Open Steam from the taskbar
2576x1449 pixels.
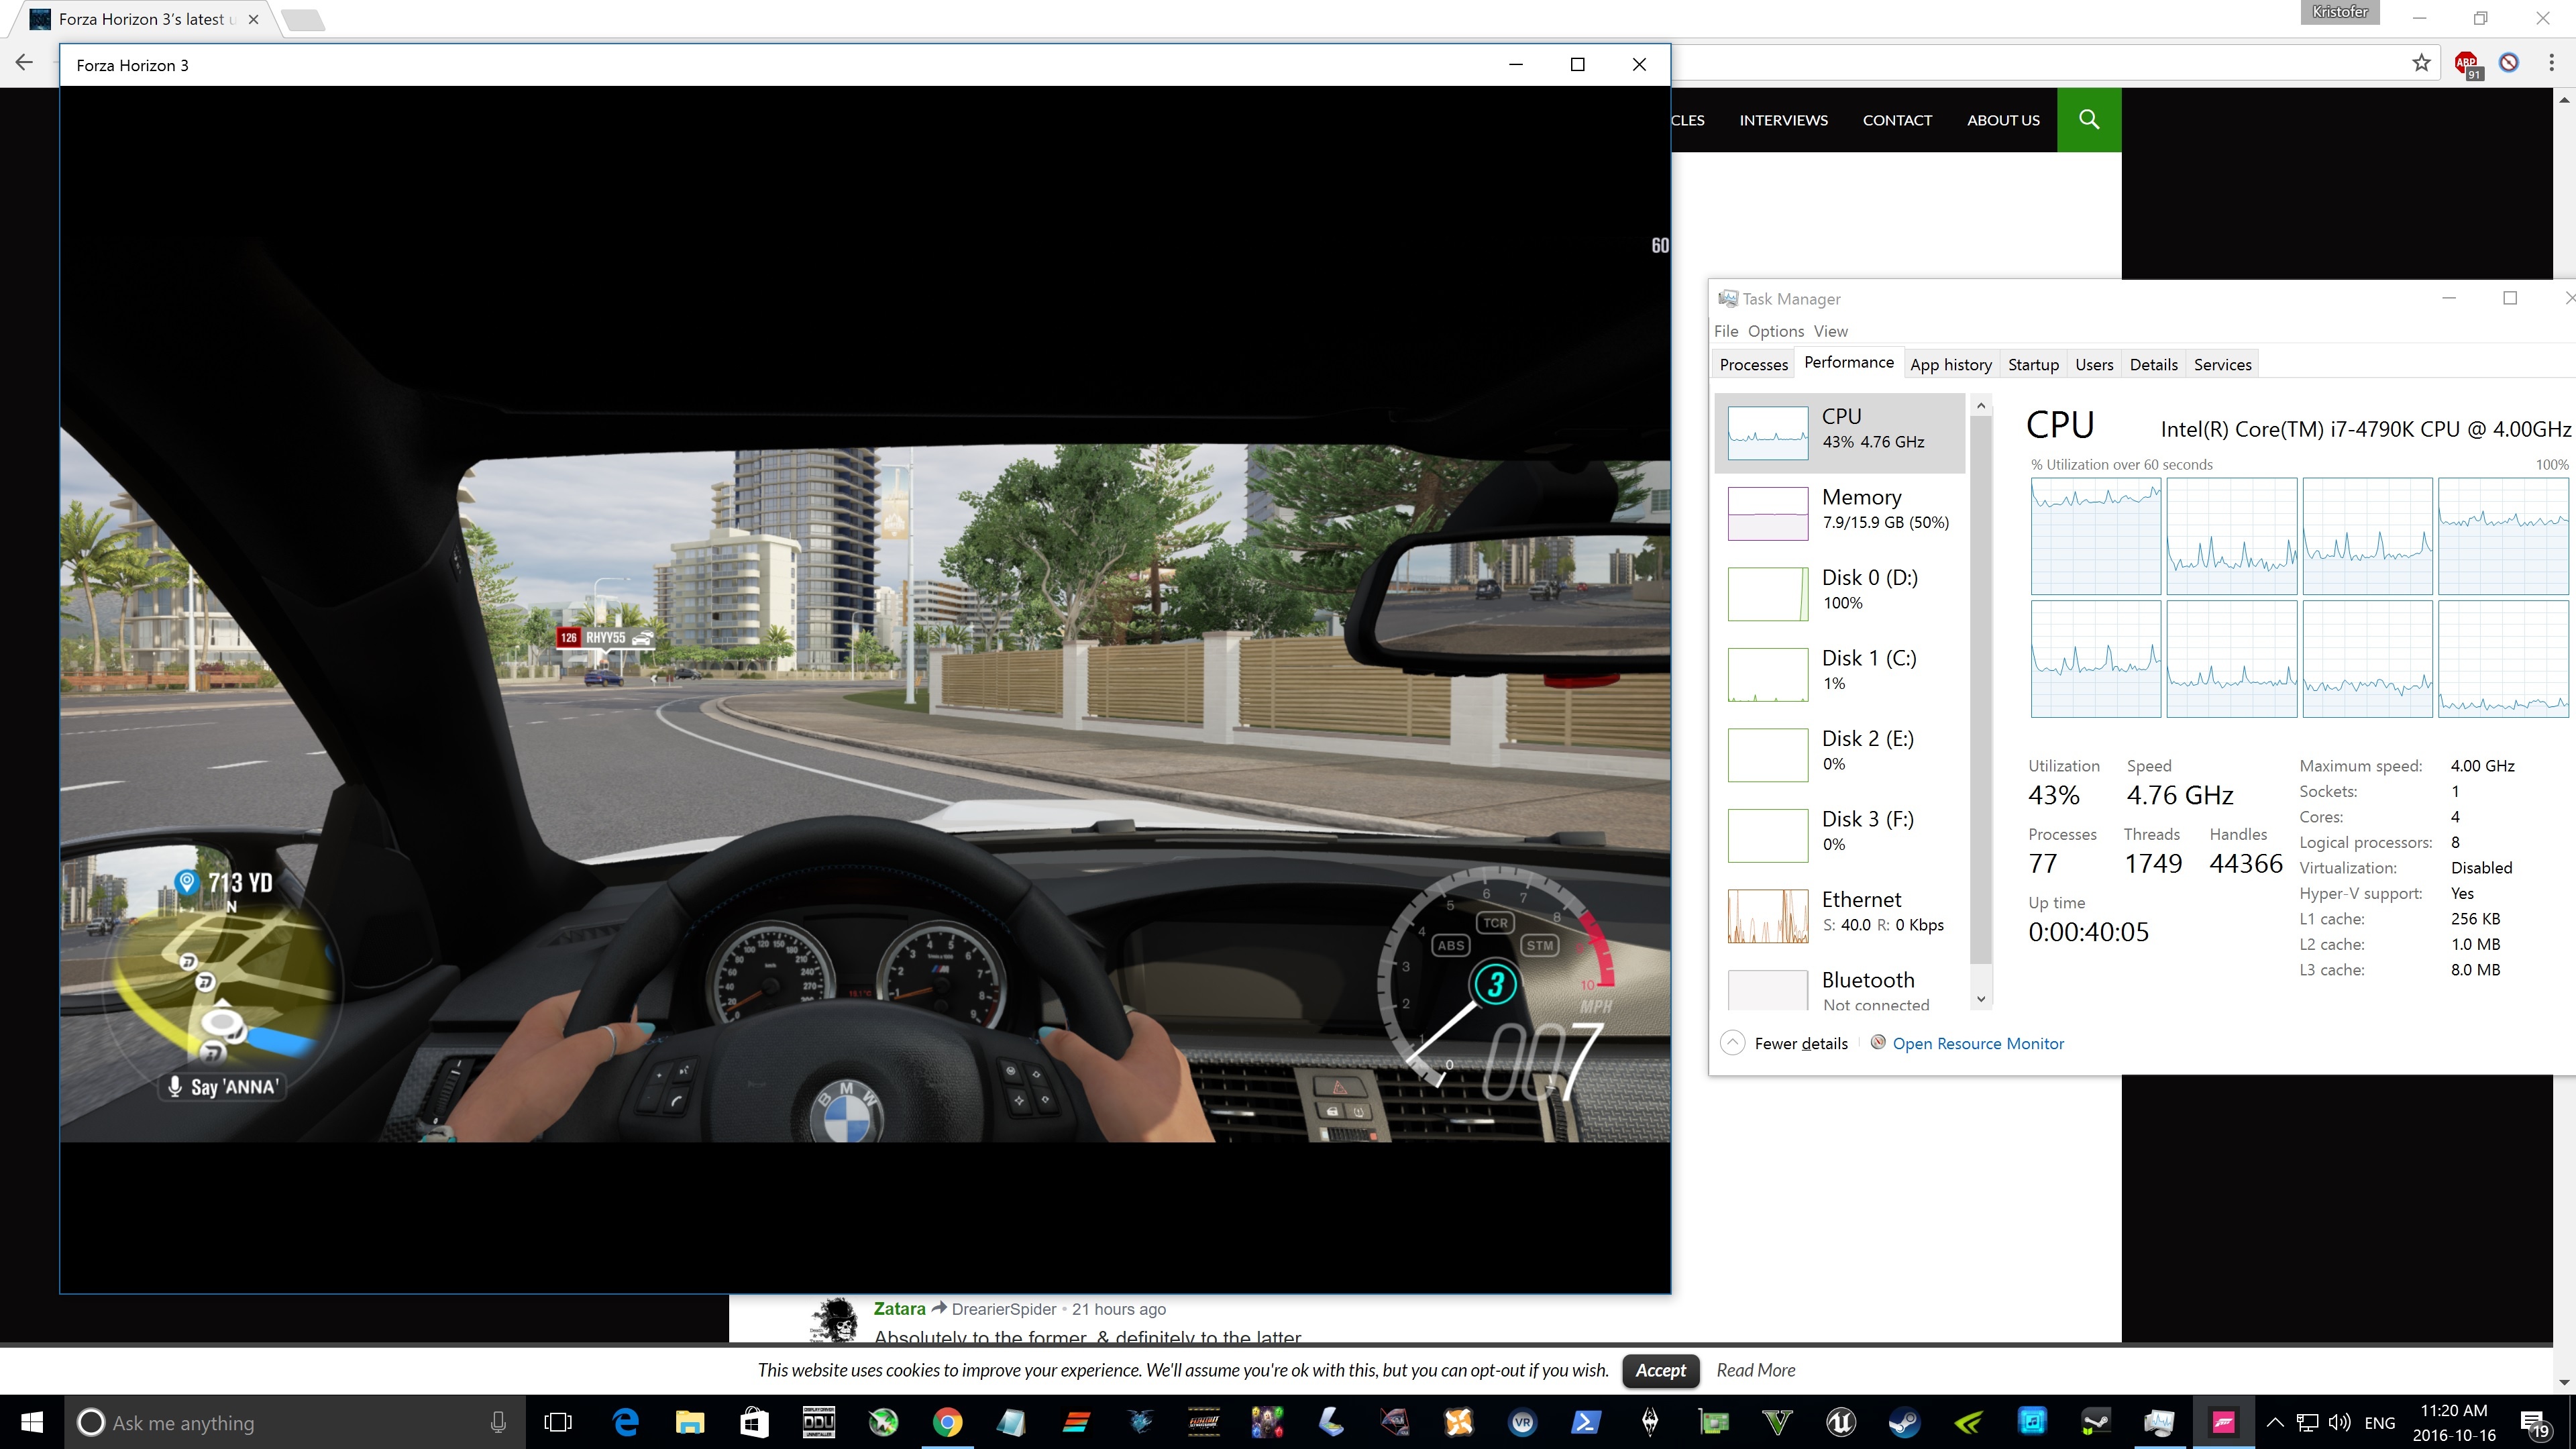tap(1904, 1422)
